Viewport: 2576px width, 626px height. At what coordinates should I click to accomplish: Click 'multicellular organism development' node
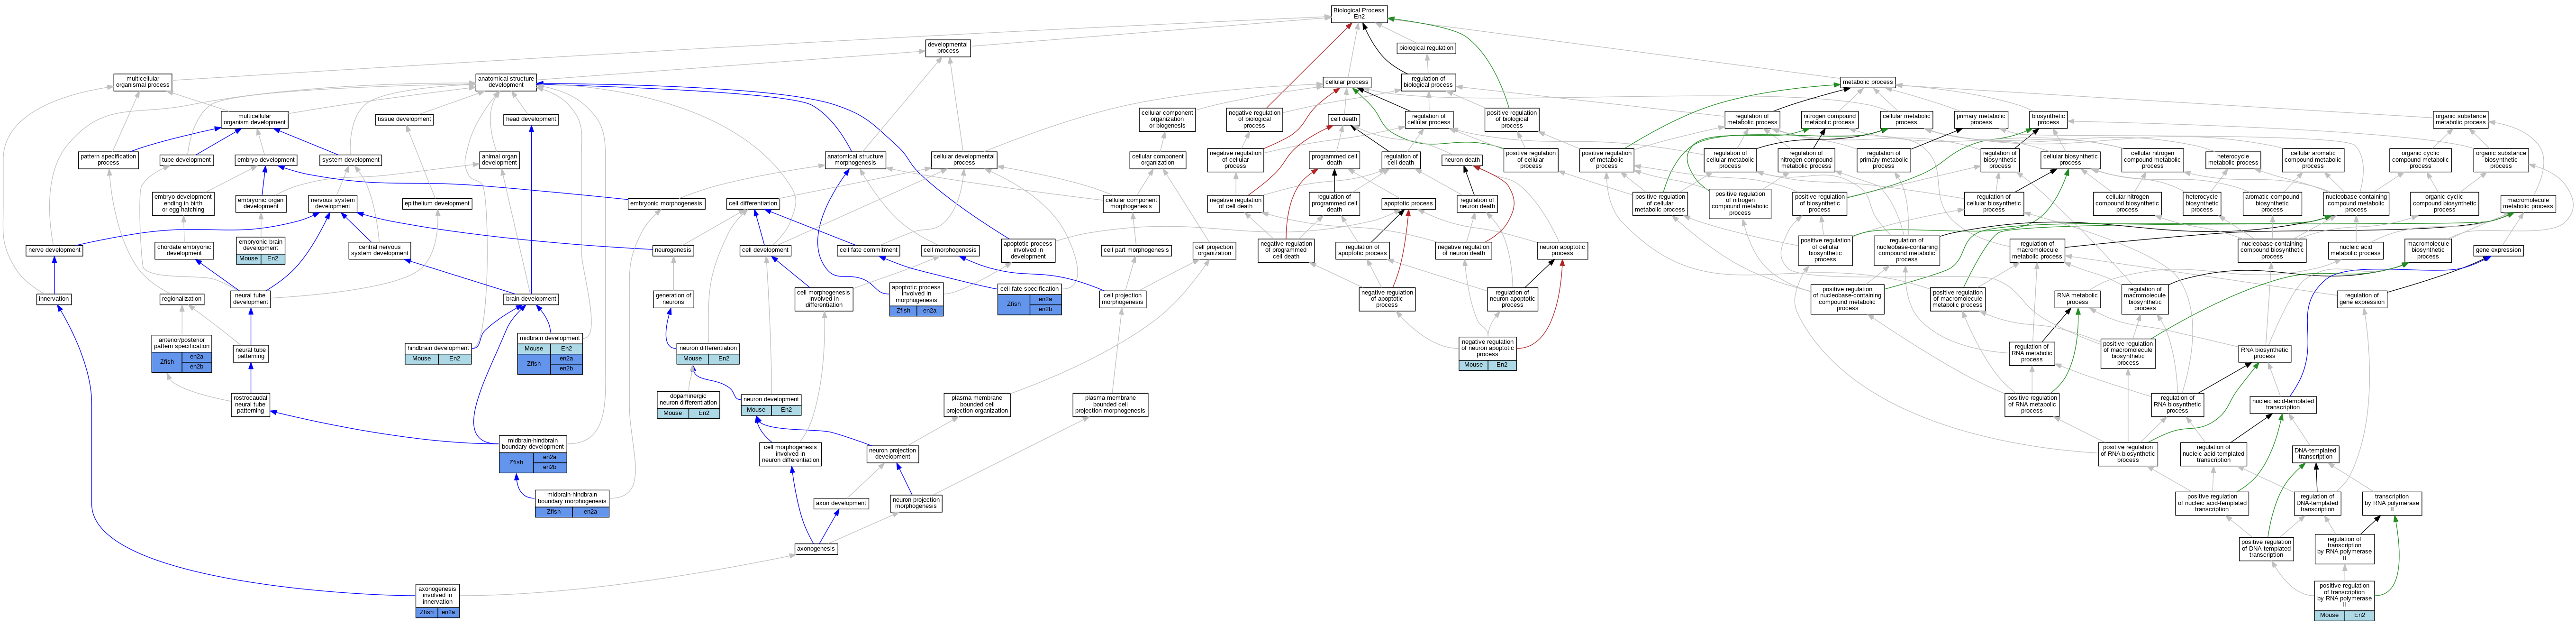tap(255, 119)
